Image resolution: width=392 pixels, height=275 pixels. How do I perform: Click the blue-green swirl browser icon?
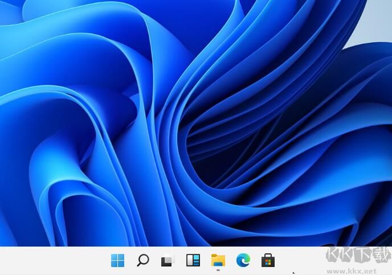pyautogui.click(x=243, y=261)
